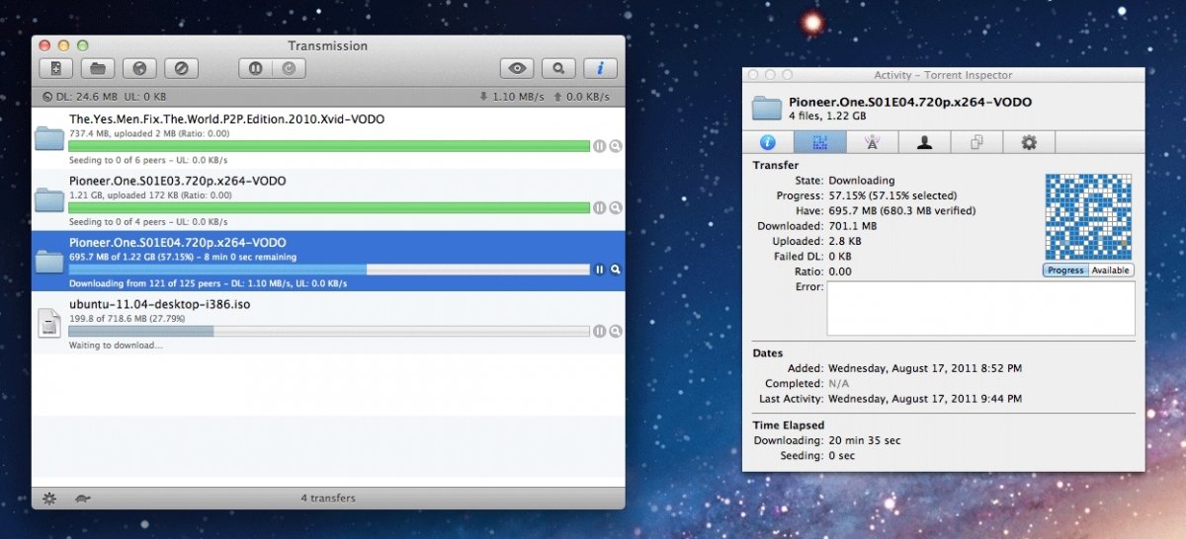Pause the ubuntu-11.04 iso transfer
The width and height of the screenshot is (1186, 539).
(599, 331)
